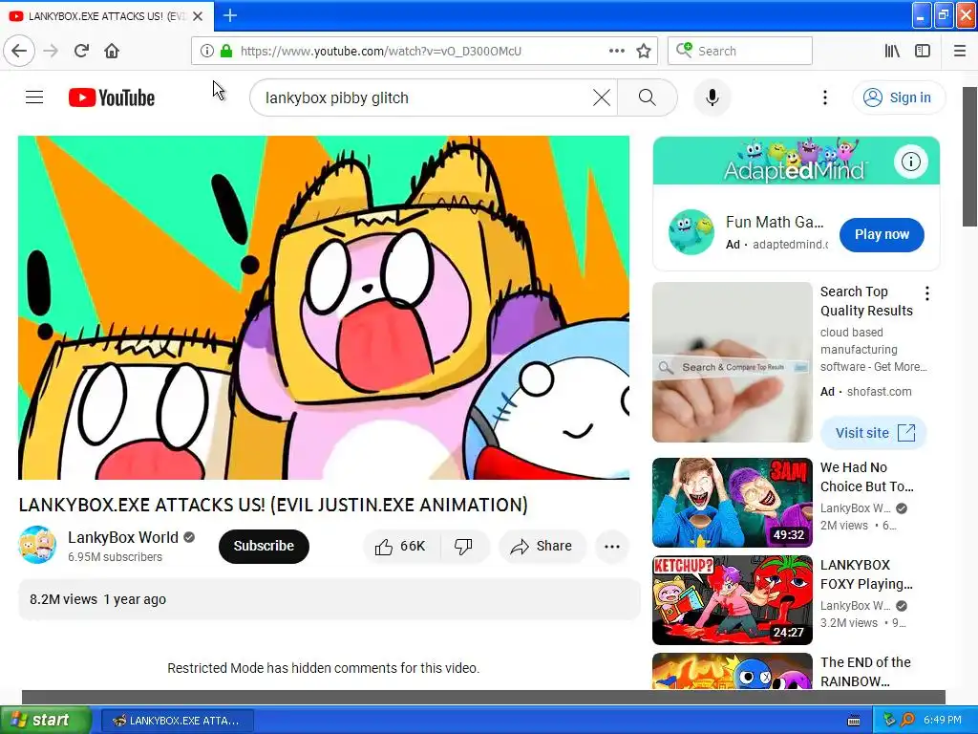Screen dimensions: 978x734
Task: Click the green padlock security icon
Action: tap(225, 51)
